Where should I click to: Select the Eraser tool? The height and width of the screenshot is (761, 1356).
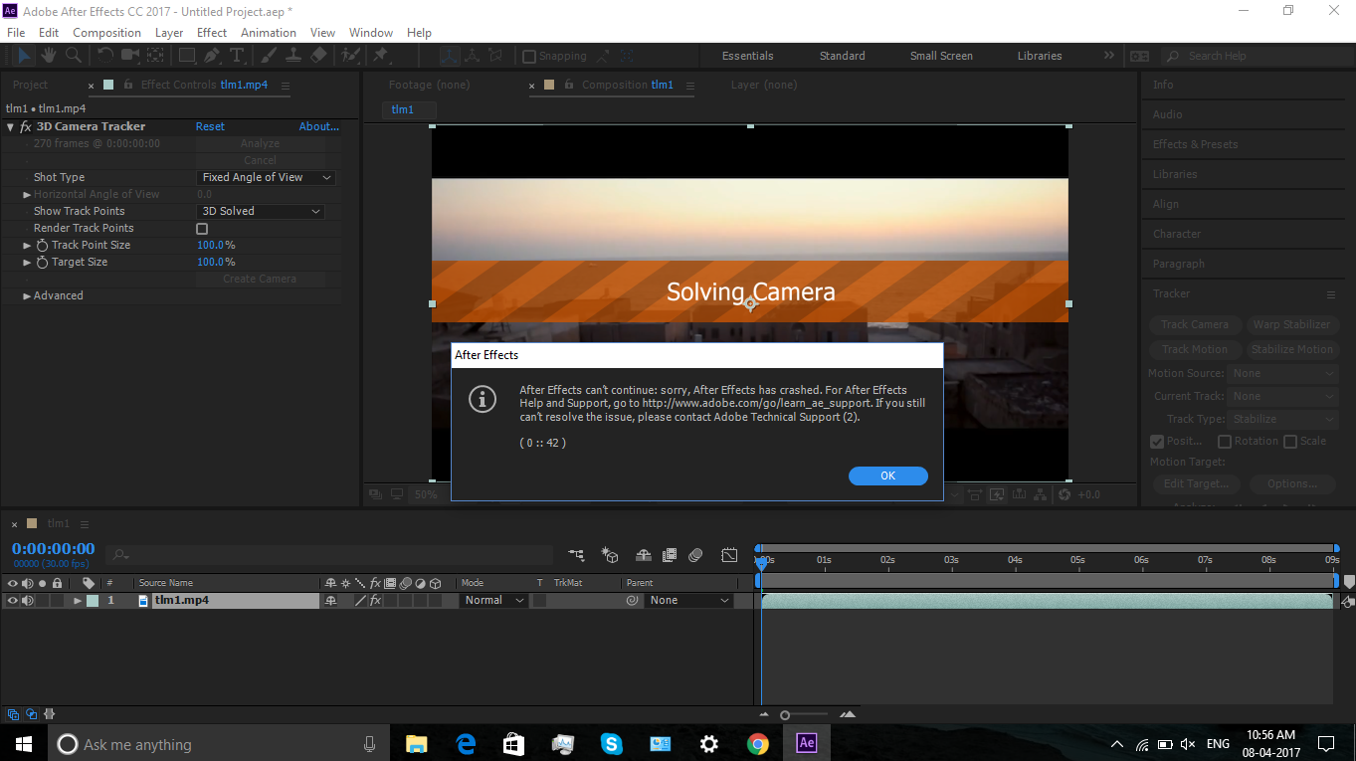318,56
